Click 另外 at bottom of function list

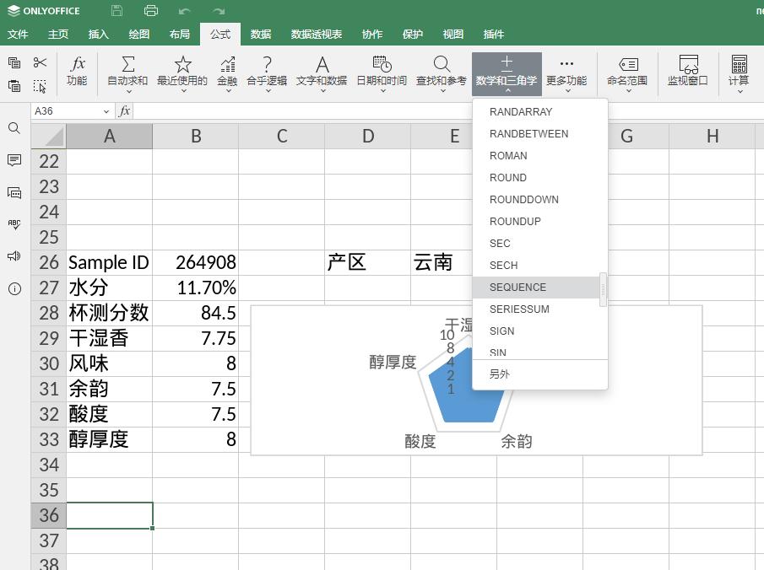pyautogui.click(x=499, y=373)
